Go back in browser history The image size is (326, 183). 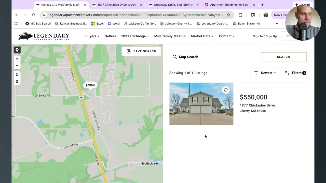(x=17, y=15)
